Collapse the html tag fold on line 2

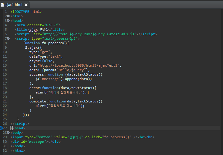(x=8, y=16)
